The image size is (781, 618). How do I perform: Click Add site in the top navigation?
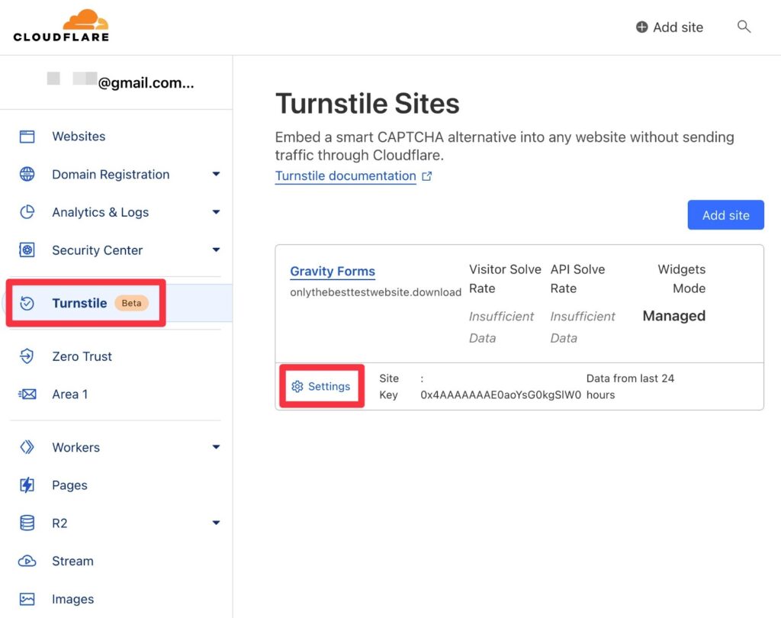click(x=669, y=27)
